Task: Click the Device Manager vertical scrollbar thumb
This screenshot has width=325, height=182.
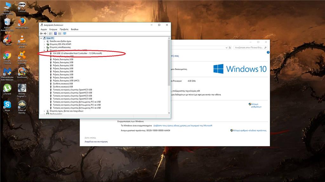Action: click(169, 63)
